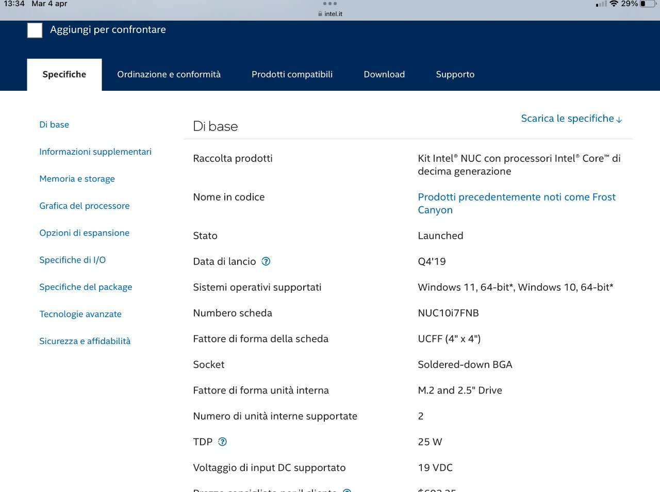Click the Numero di unità interne label
This screenshot has width=660, height=492.
pos(275,416)
